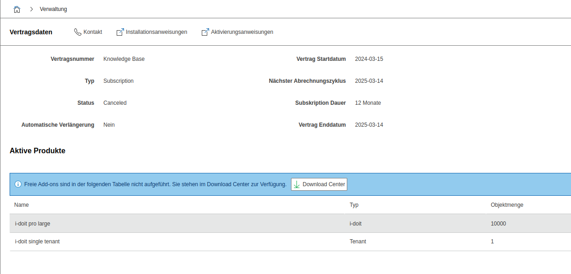Click the Name column header
Image resolution: width=571 pixels, height=274 pixels.
[x=22, y=205]
